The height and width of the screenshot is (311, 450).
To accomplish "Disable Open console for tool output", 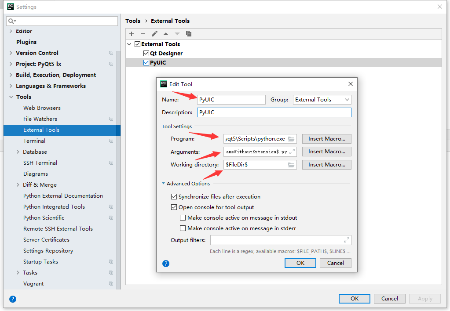I will [x=174, y=207].
